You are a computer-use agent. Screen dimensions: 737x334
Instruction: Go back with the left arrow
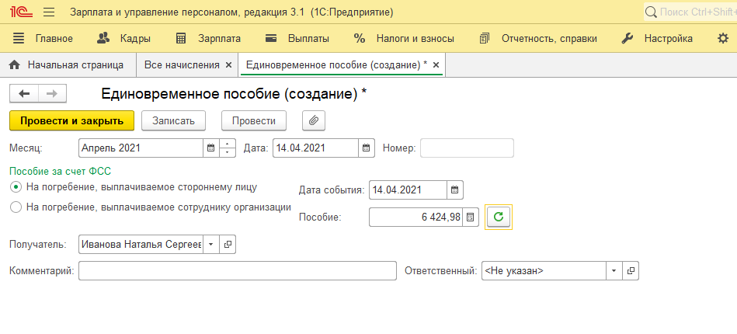click(24, 94)
